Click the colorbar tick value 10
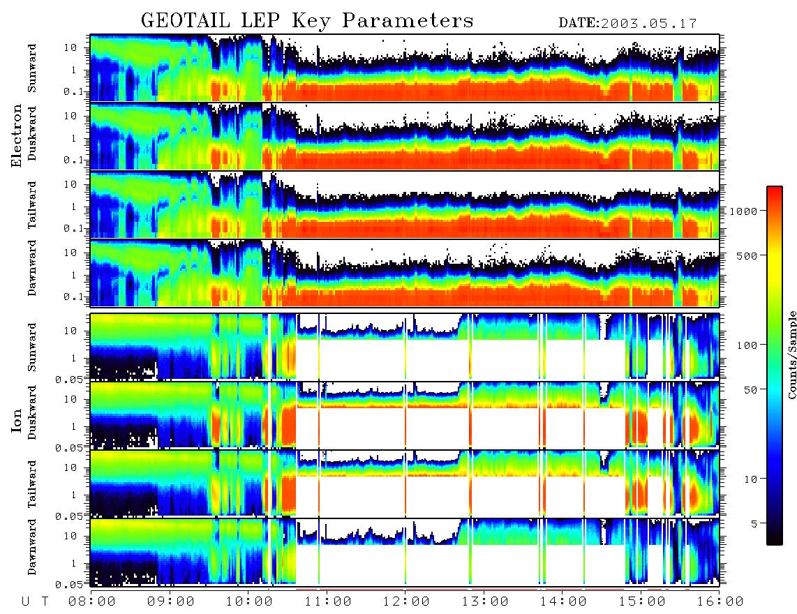This screenshot has width=797, height=614. 750,479
